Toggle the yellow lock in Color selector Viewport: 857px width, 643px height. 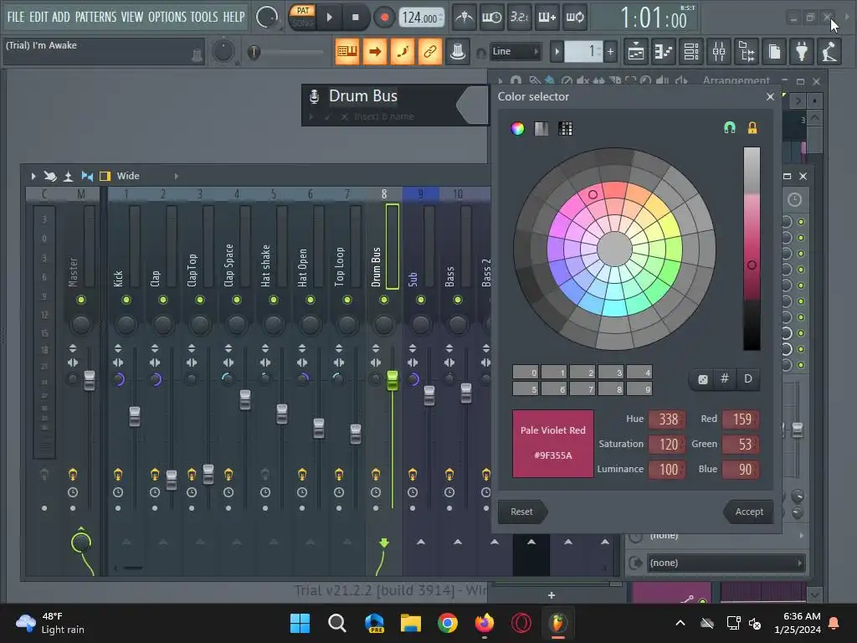click(x=752, y=128)
